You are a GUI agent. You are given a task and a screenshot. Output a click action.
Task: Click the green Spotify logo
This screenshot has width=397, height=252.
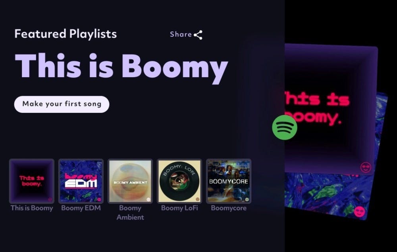point(285,127)
